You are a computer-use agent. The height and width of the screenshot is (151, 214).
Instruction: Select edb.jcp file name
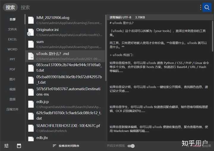click(x=43, y=102)
